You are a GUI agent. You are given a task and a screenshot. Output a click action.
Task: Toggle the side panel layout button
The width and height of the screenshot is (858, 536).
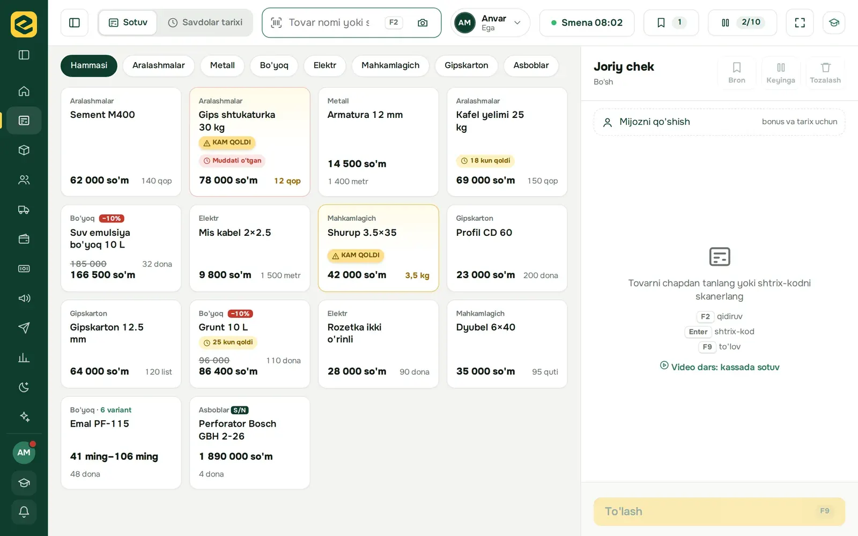(75, 23)
